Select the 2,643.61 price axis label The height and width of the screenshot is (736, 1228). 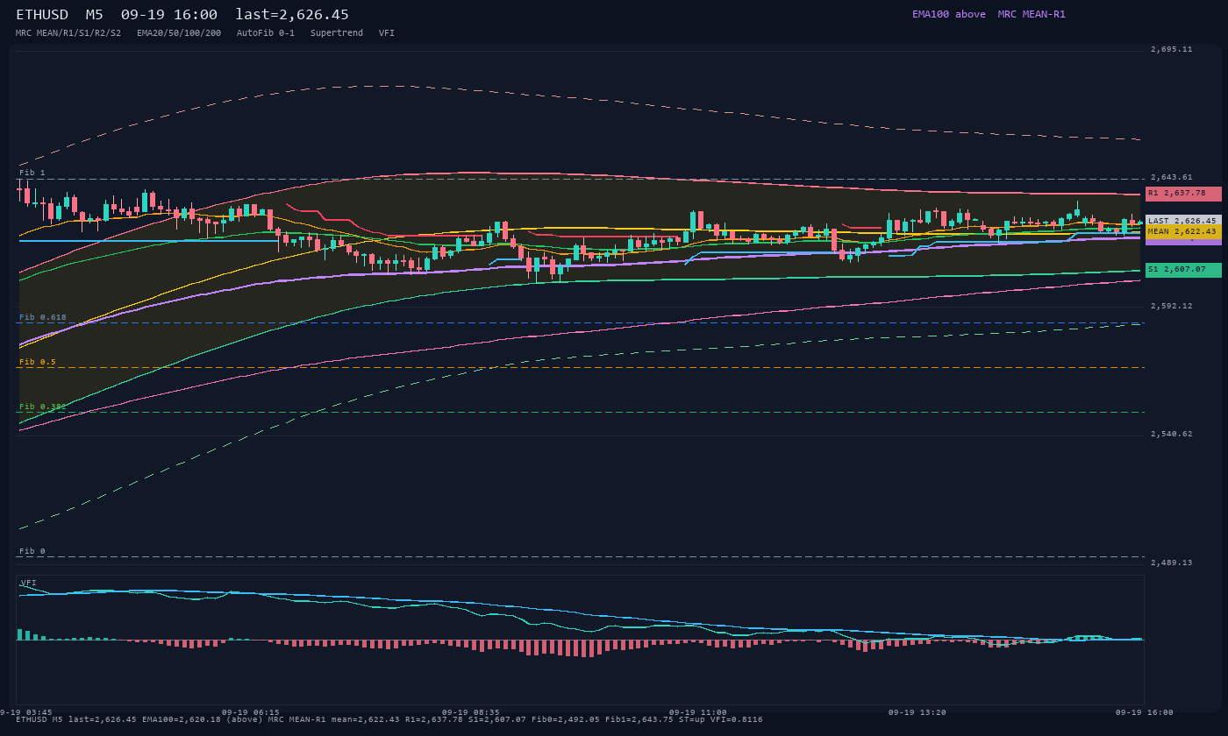(x=1171, y=177)
